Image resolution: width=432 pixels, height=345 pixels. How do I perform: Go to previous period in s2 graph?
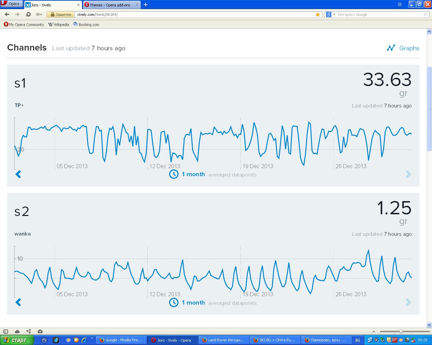click(19, 303)
